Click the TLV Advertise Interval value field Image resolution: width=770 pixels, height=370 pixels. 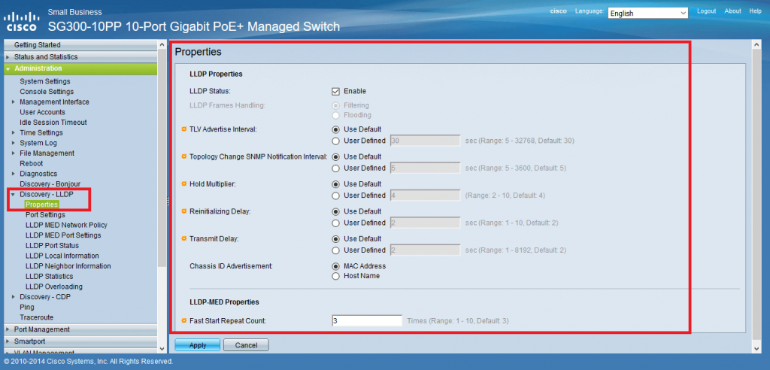point(425,141)
